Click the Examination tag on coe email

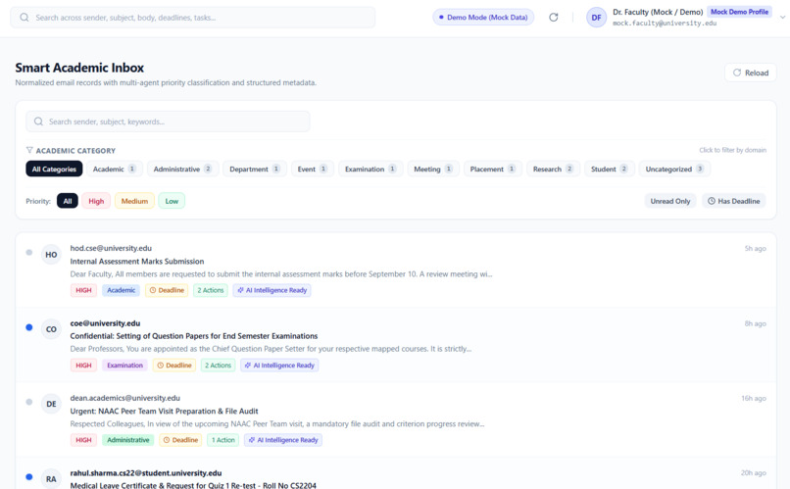[x=124, y=366]
